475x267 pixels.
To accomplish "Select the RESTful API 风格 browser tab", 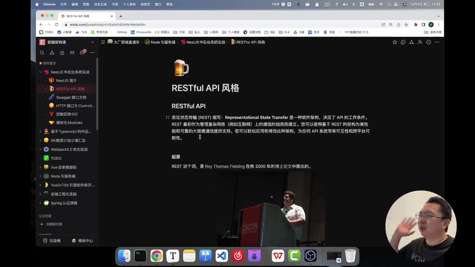I will click(x=87, y=16).
